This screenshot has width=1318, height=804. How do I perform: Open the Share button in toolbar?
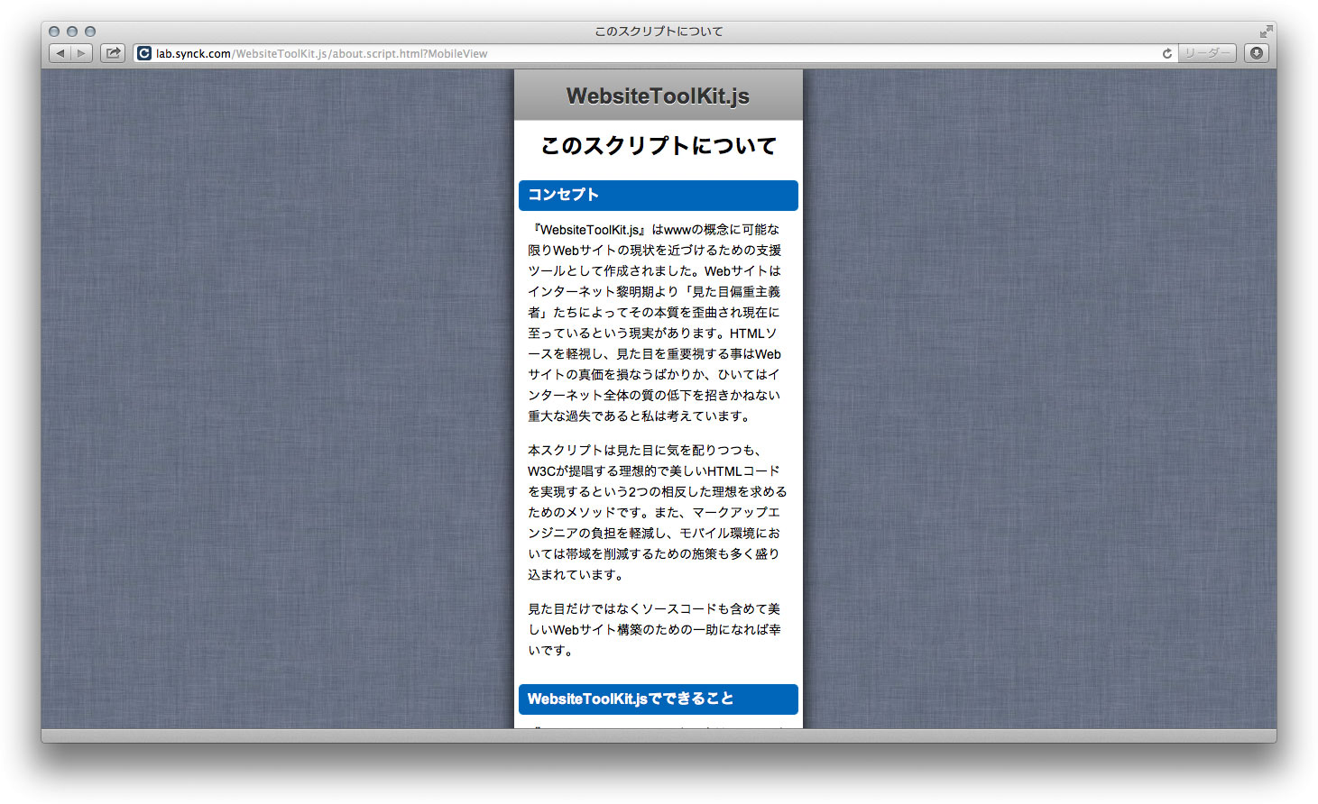[x=113, y=53]
